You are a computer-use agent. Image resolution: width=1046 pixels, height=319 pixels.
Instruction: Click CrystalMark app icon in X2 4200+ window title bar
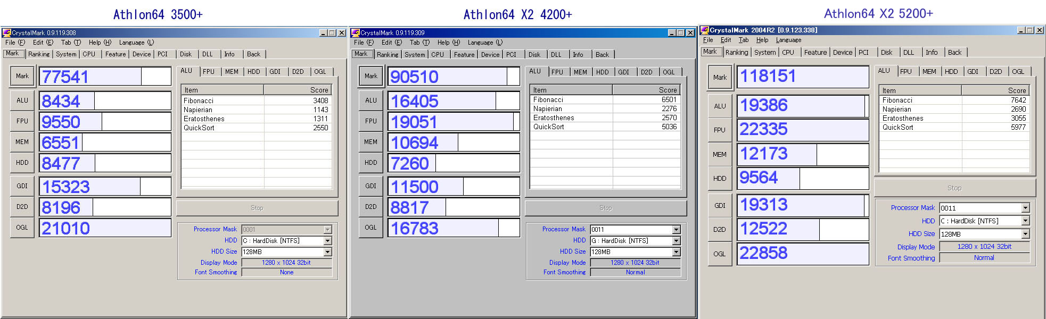[x=356, y=33]
